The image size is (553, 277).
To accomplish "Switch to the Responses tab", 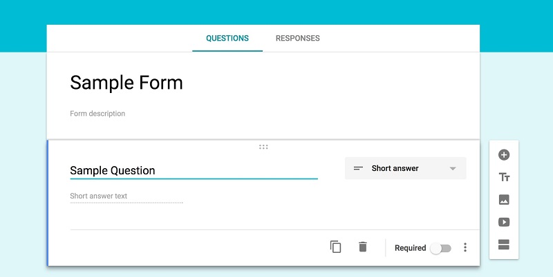I will click(297, 39).
